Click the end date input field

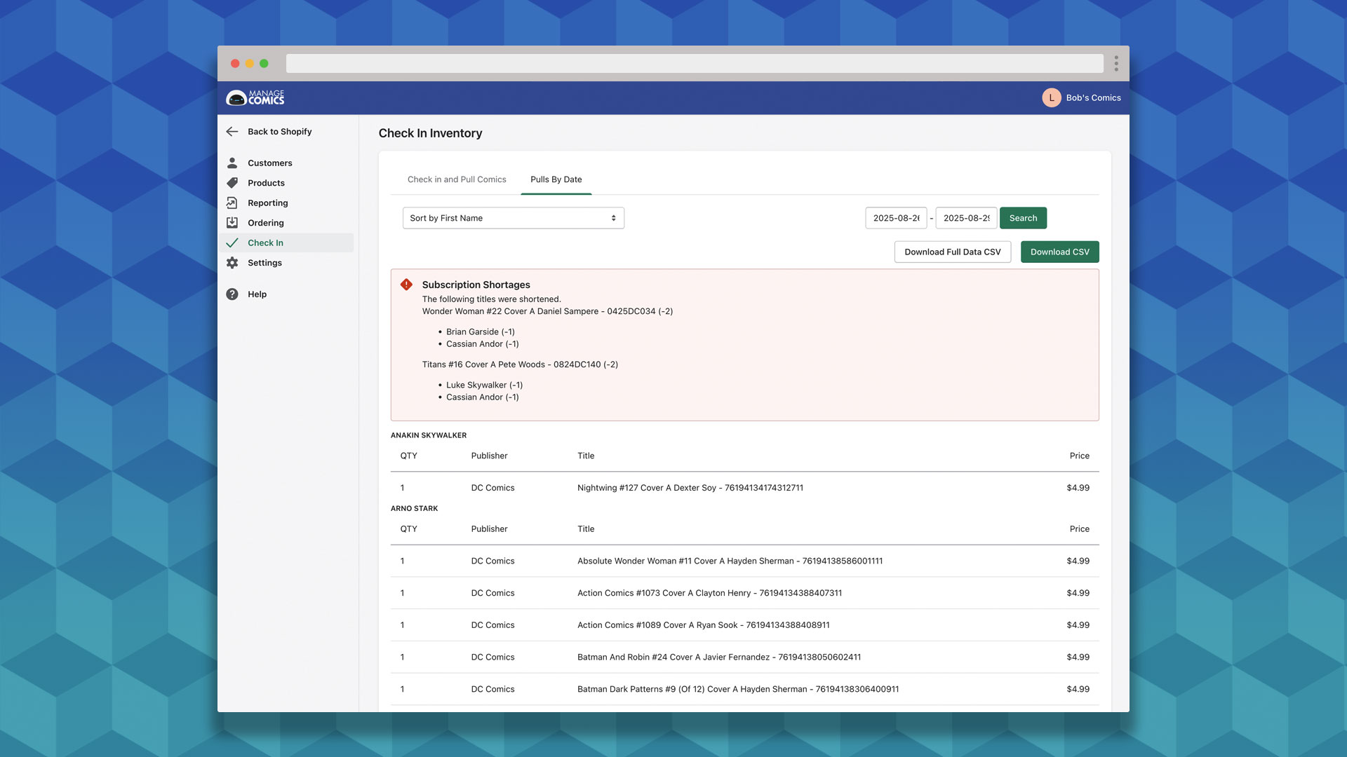pyautogui.click(x=966, y=218)
